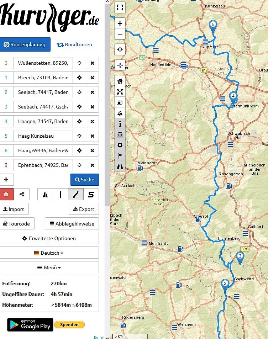The height and width of the screenshot is (339, 268).
Task: Share the route via the share icon
Action: 22,194
